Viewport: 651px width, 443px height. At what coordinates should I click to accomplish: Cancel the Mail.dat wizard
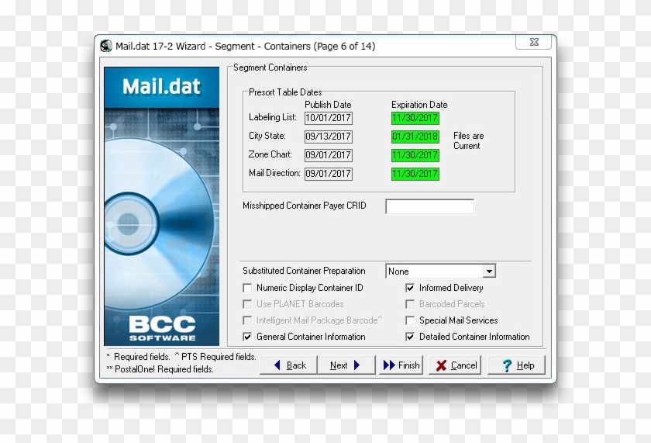456,365
